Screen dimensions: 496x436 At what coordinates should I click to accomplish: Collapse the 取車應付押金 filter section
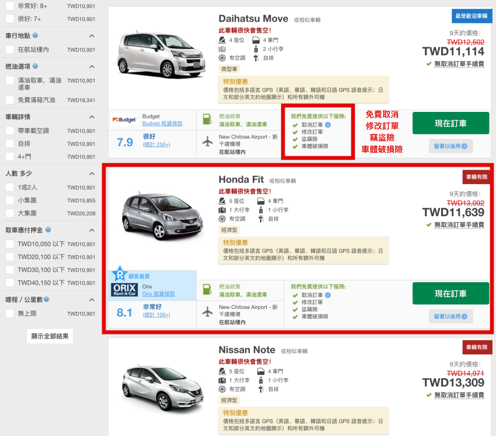(x=92, y=230)
